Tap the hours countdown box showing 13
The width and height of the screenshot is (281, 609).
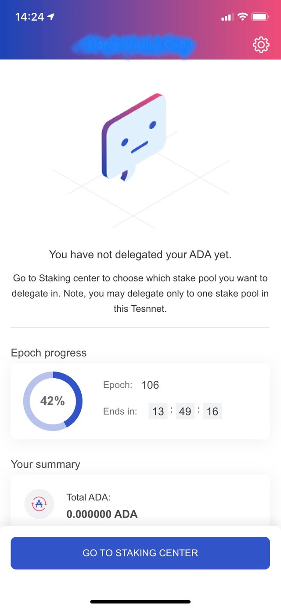pos(158,411)
